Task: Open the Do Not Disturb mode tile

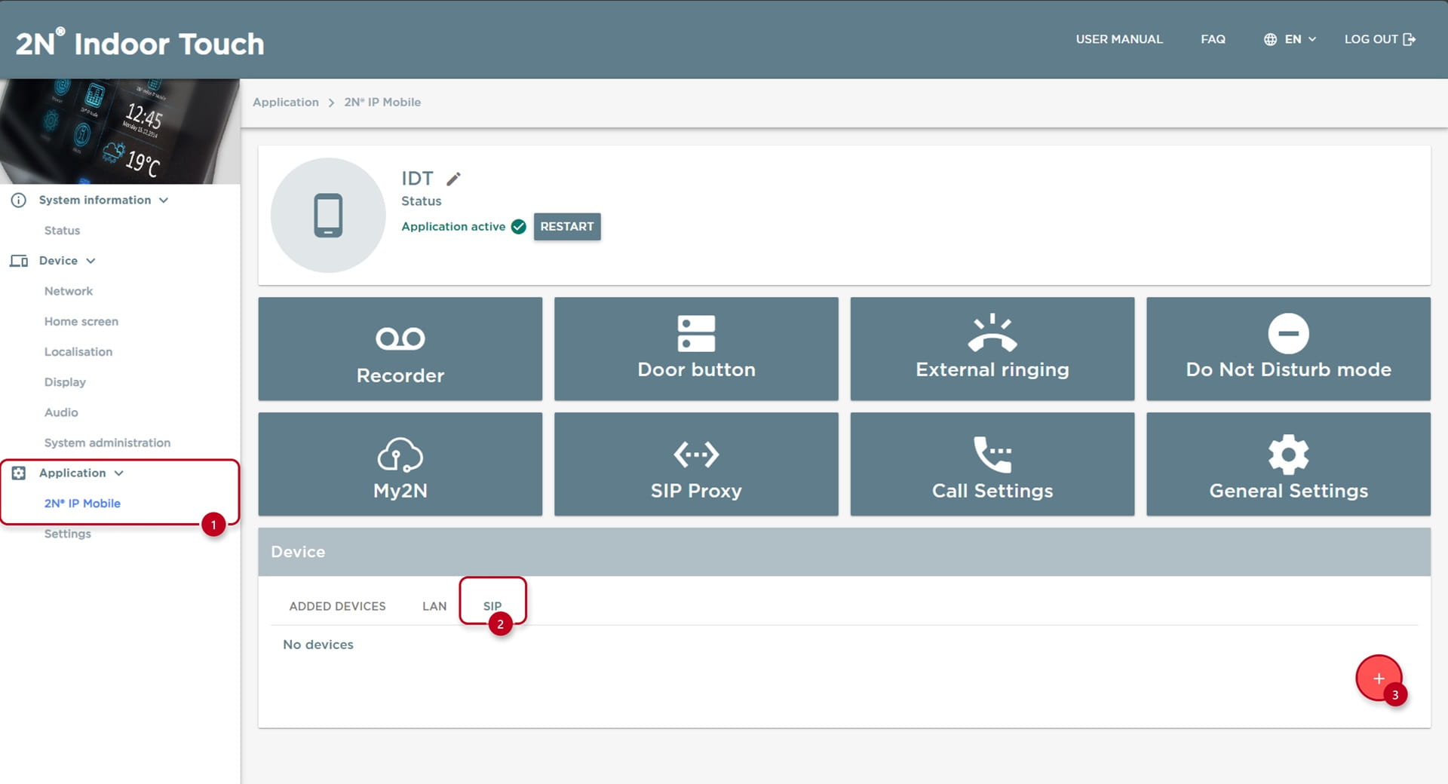Action: (x=1288, y=348)
